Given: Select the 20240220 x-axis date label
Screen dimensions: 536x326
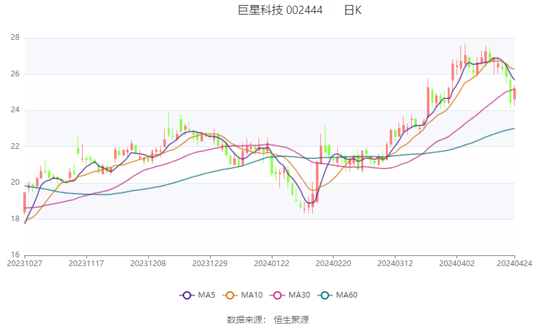Looking at the screenshot, I should point(333,264).
